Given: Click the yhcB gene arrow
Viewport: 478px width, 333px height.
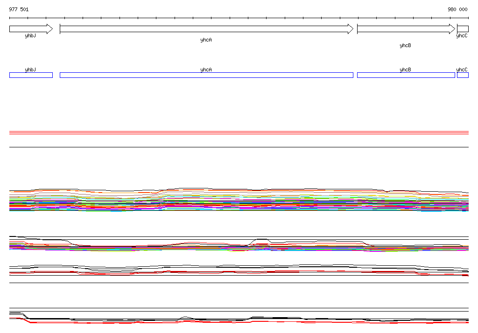Looking at the screenshot, I should coord(406,29).
